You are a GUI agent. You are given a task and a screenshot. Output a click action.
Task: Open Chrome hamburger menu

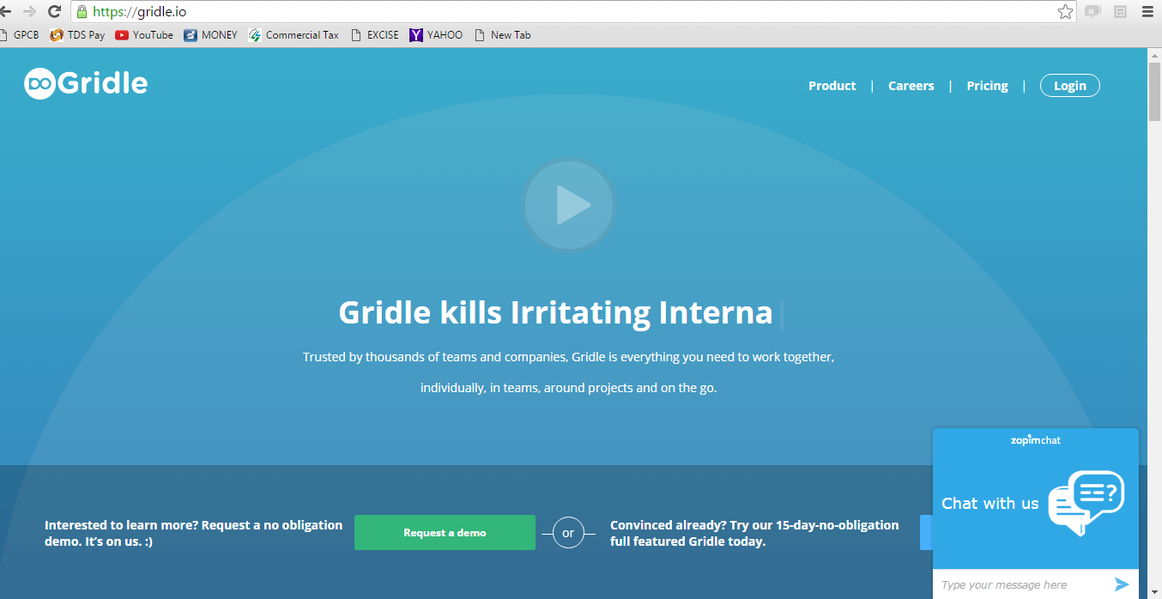1147,12
